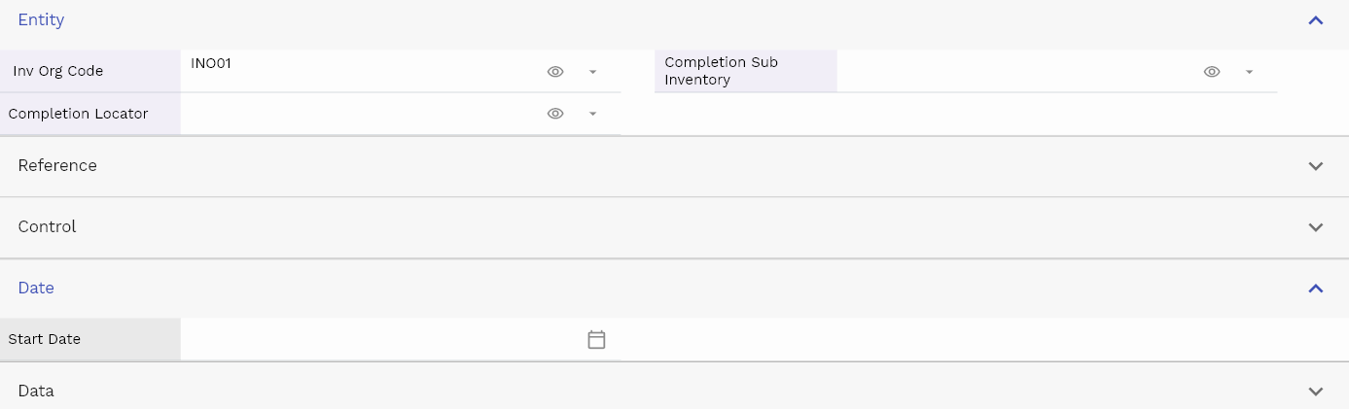Click the Completion Sub Inventory input field
The width and height of the screenshot is (1349, 409).
point(1012,71)
